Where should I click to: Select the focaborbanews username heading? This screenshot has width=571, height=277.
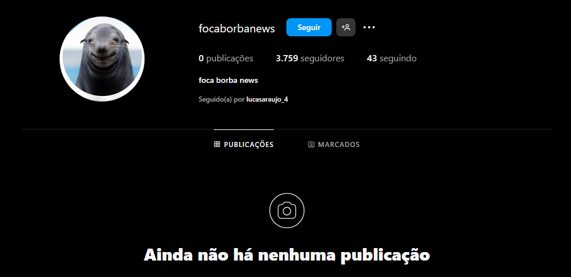pos(236,28)
